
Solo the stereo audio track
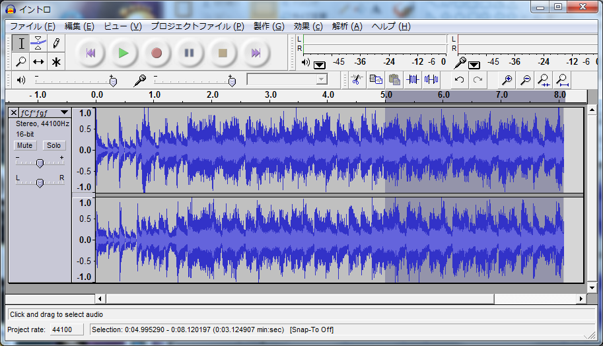pyautogui.click(x=54, y=145)
